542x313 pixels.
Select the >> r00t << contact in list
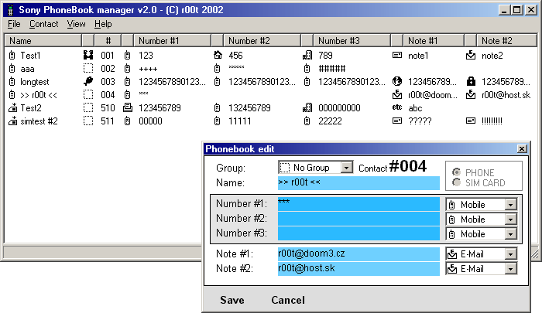click(39, 95)
